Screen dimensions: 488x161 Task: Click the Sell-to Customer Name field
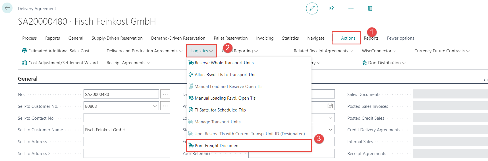point(126,130)
